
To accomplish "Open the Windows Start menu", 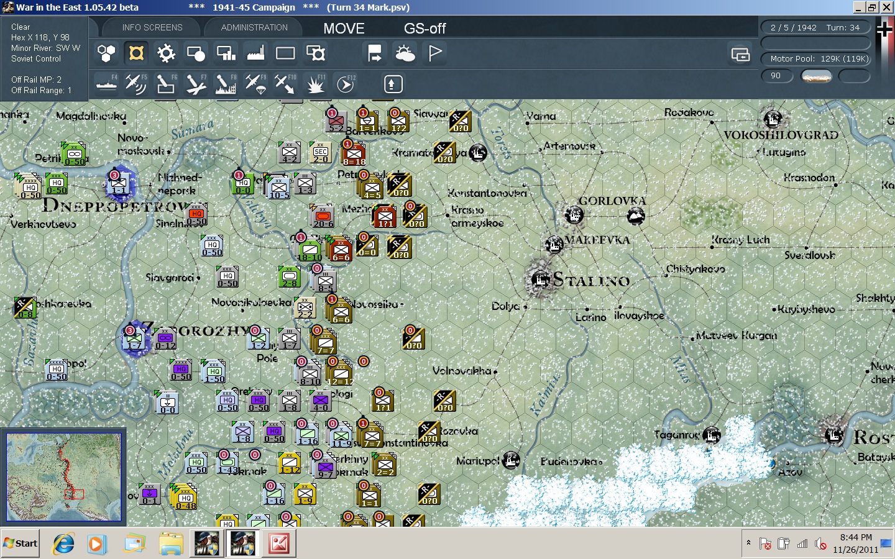I will click(21, 543).
